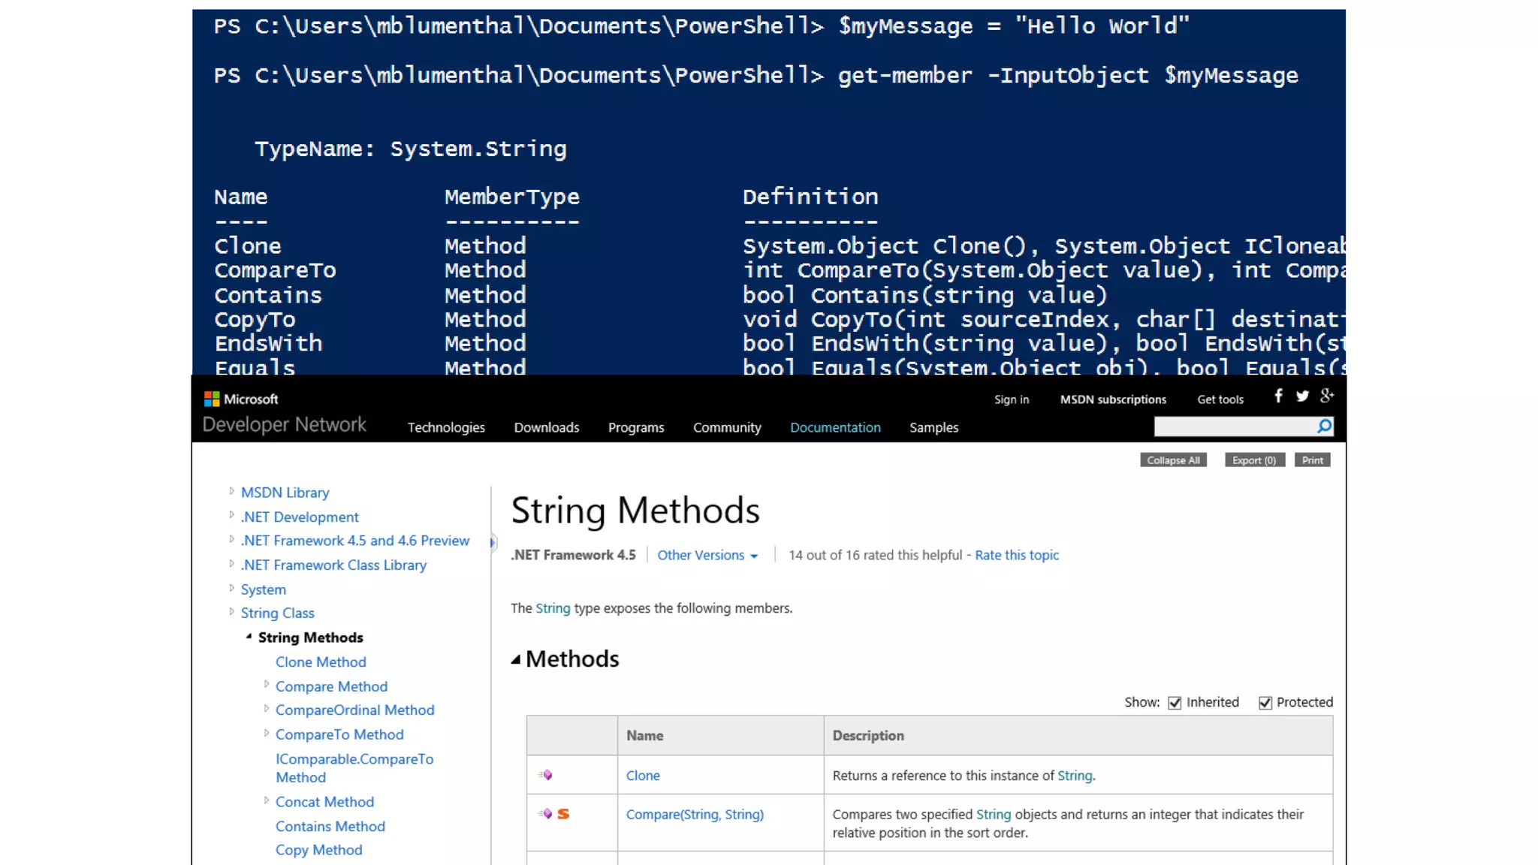Image resolution: width=1538 pixels, height=865 pixels.
Task: Click the Clone method row icon
Action: coord(546,775)
